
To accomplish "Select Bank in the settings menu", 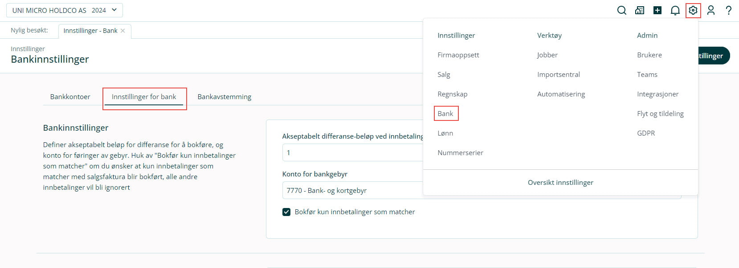I will [445, 114].
